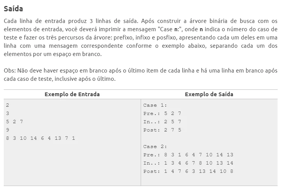The height and width of the screenshot is (192, 281).
Task: Click the sample input line containing only "9"
Action: coord(8,130)
